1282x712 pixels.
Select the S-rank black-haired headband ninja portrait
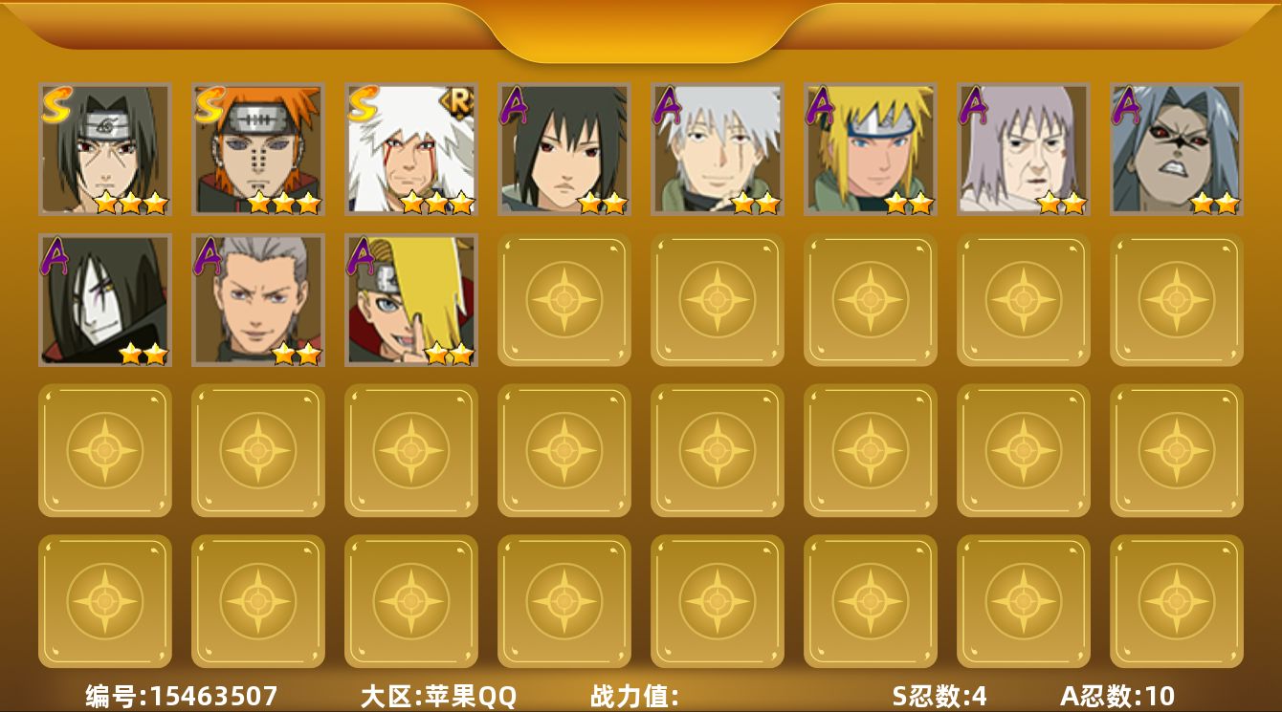pos(105,149)
